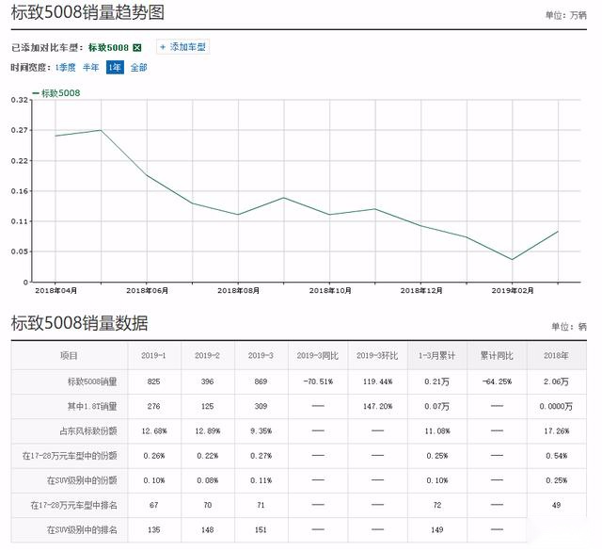
Task: Click the 2019年02月 x-axis label
Action: [x=513, y=291]
